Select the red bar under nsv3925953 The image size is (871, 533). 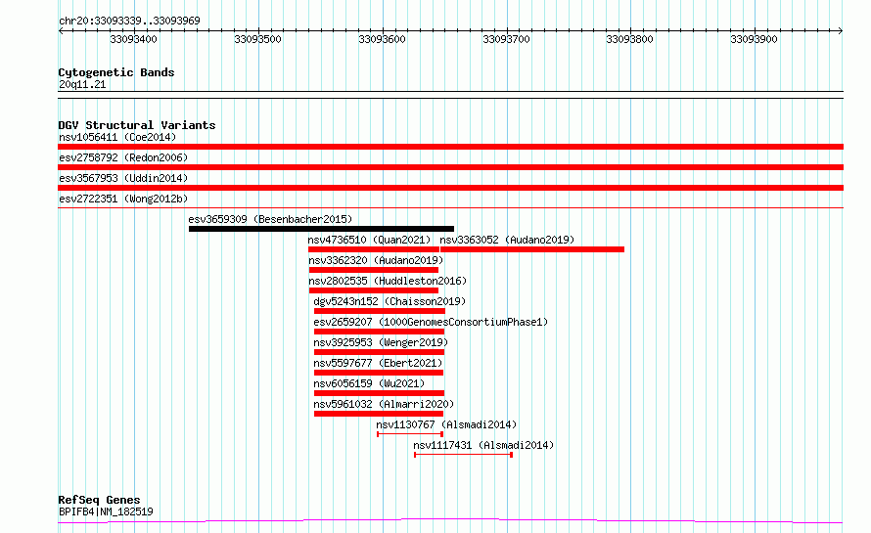[379, 352]
